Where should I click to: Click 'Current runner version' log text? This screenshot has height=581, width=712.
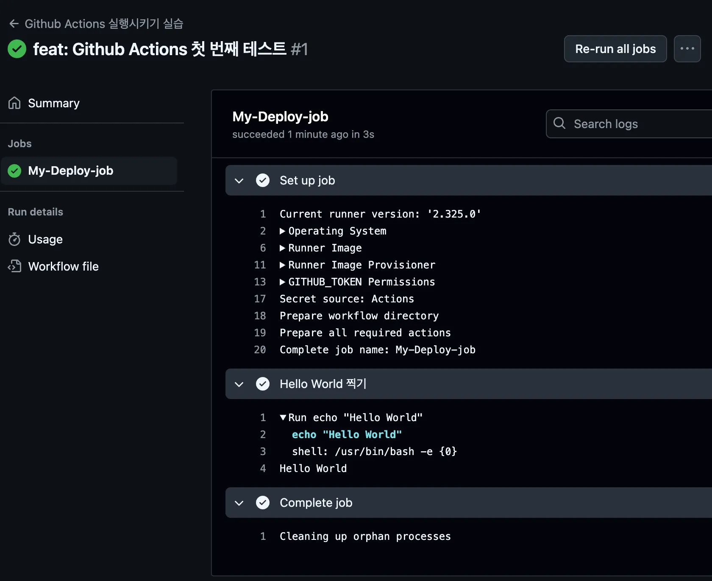[380, 214]
